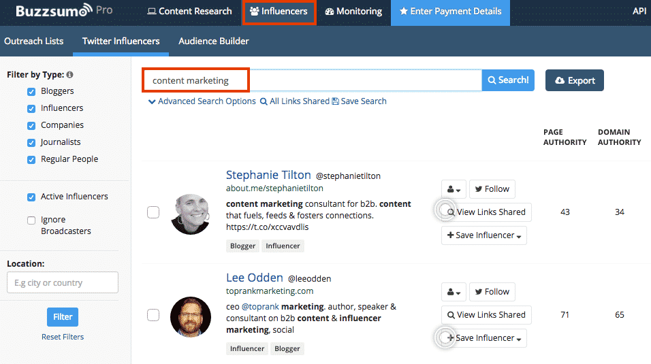Screen dimensions: 651x364
Task: Open the Influencers menu
Action: (279, 11)
